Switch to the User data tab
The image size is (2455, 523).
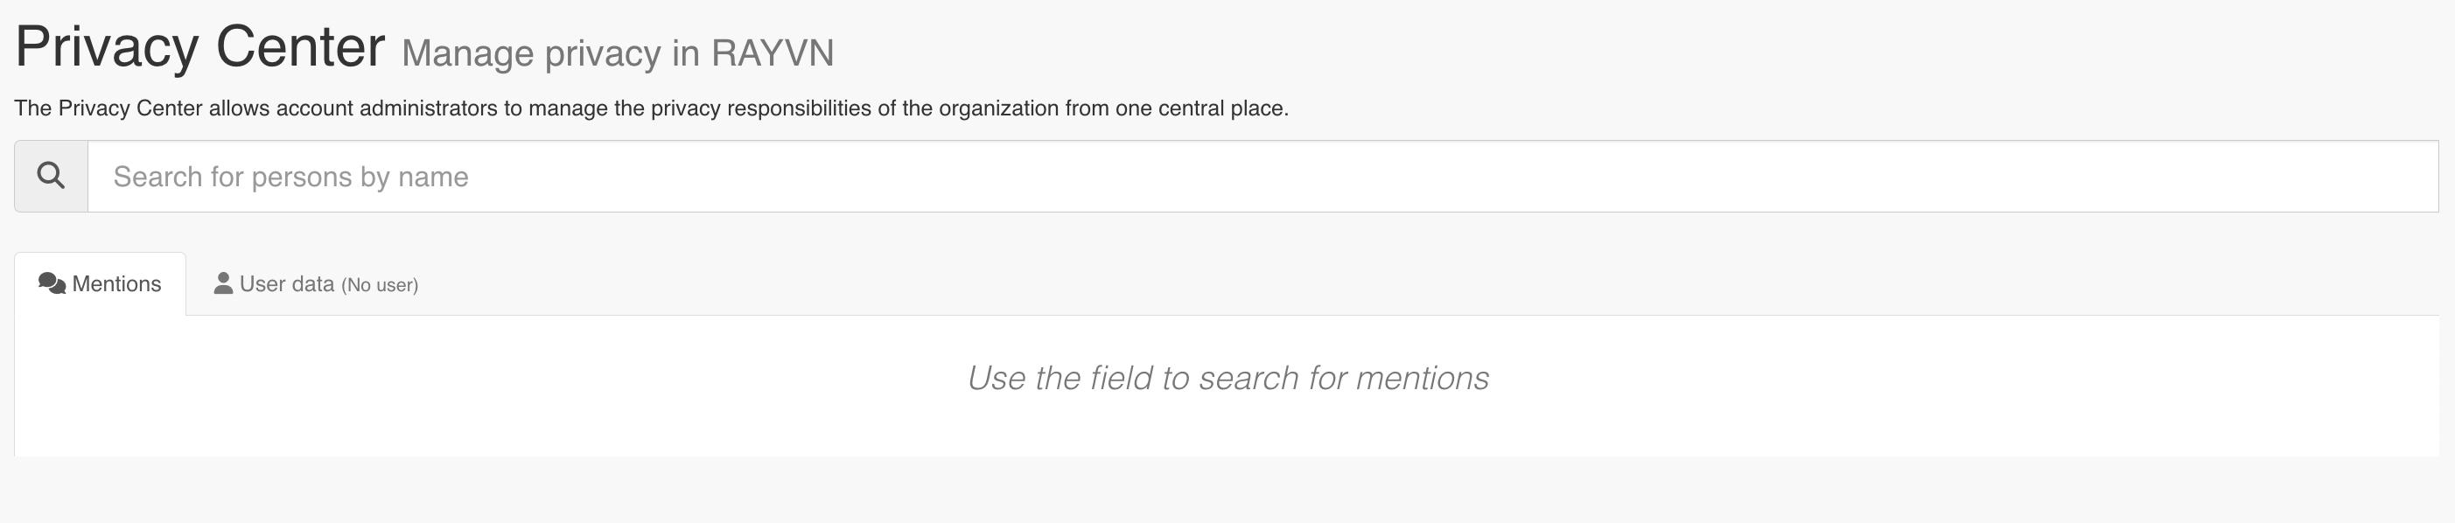coord(316,284)
